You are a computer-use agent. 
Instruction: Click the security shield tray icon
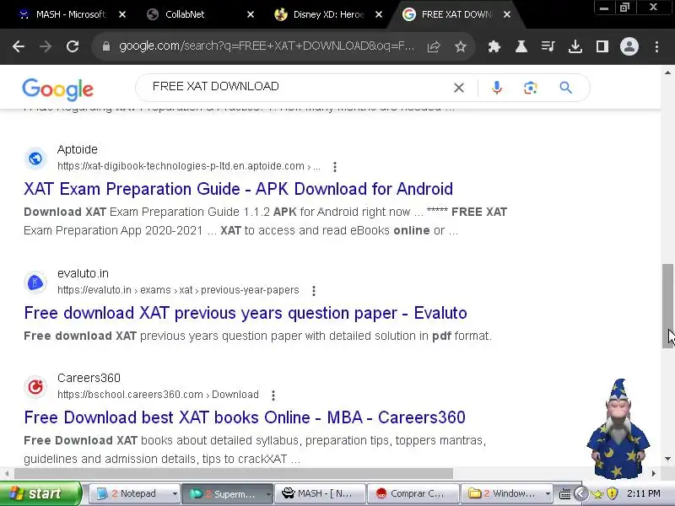[612, 493]
